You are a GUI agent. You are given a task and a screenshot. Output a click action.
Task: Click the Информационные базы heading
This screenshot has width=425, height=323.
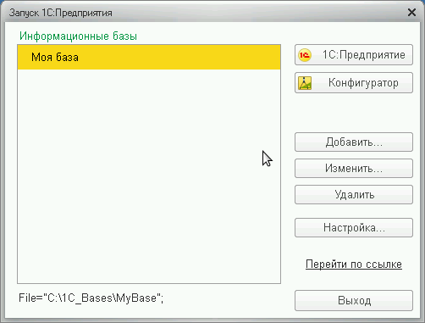pos(78,36)
